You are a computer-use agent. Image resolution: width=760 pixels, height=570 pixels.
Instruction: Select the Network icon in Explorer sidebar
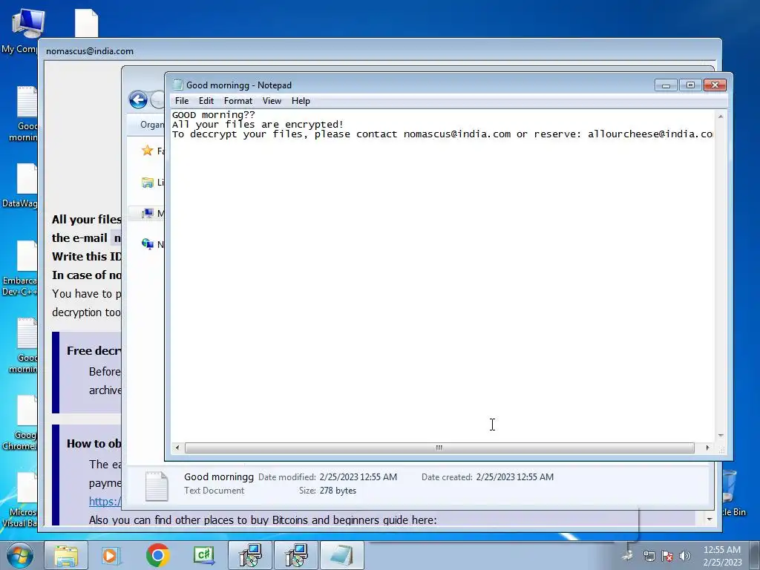(148, 244)
